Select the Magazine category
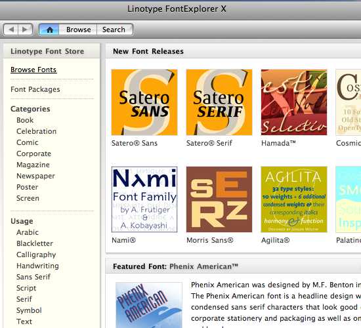Image resolution: width=361 pixels, height=328 pixels. (33, 165)
